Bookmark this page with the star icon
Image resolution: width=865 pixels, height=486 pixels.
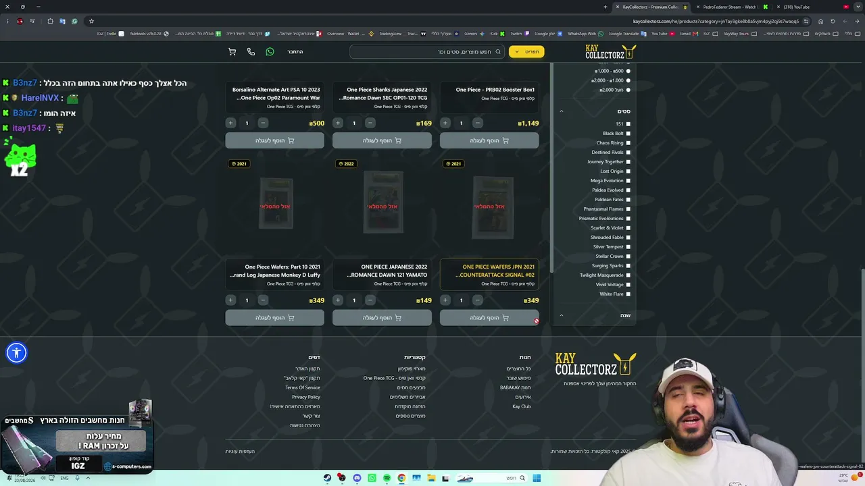click(x=91, y=21)
